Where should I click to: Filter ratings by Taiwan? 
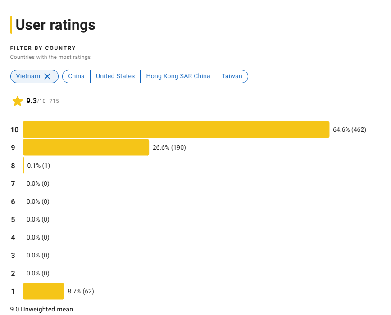(232, 76)
